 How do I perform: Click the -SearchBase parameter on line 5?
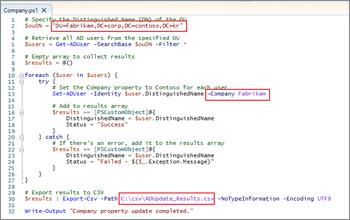[112, 44]
